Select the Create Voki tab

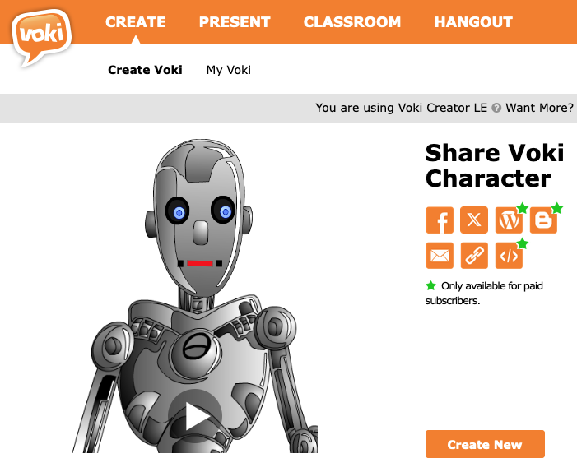point(145,70)
